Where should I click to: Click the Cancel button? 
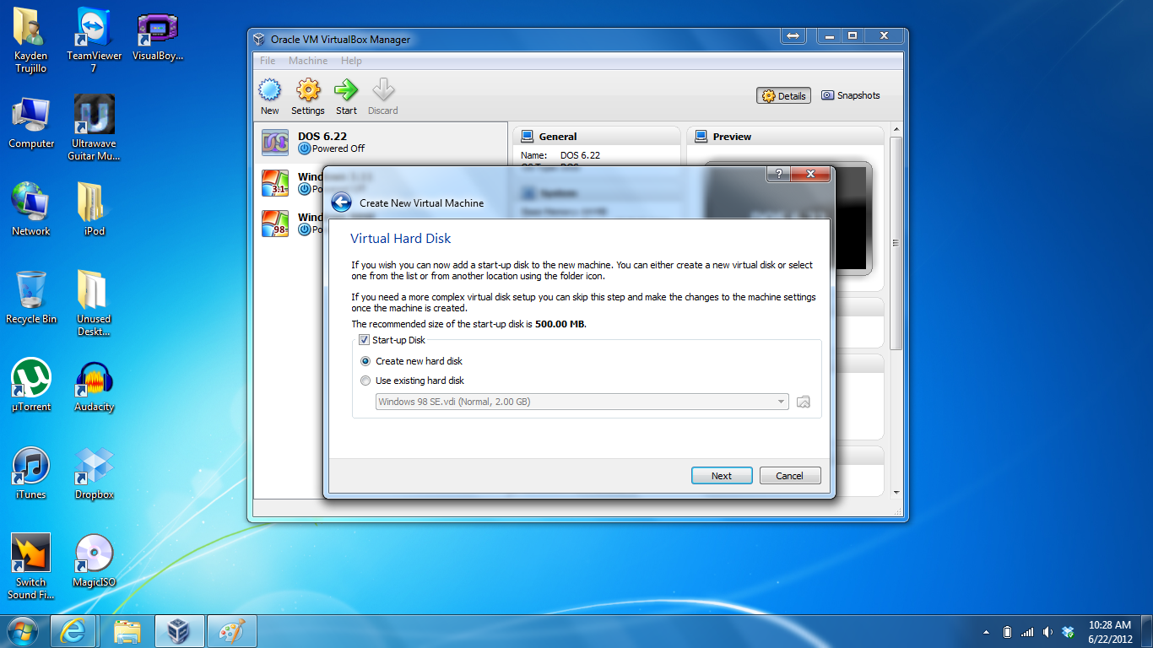[x=790, y=476]
